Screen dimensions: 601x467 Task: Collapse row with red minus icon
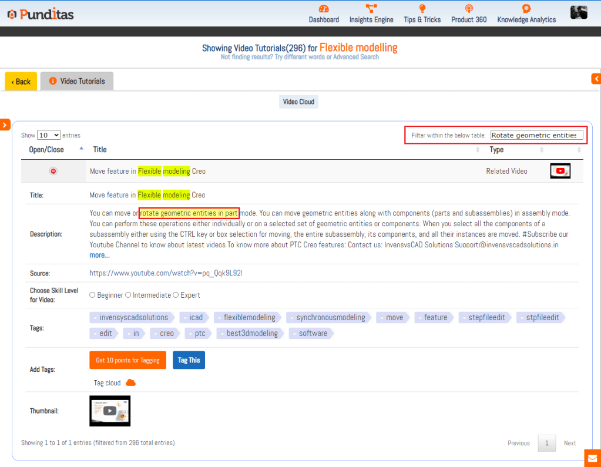coord(53,171)
